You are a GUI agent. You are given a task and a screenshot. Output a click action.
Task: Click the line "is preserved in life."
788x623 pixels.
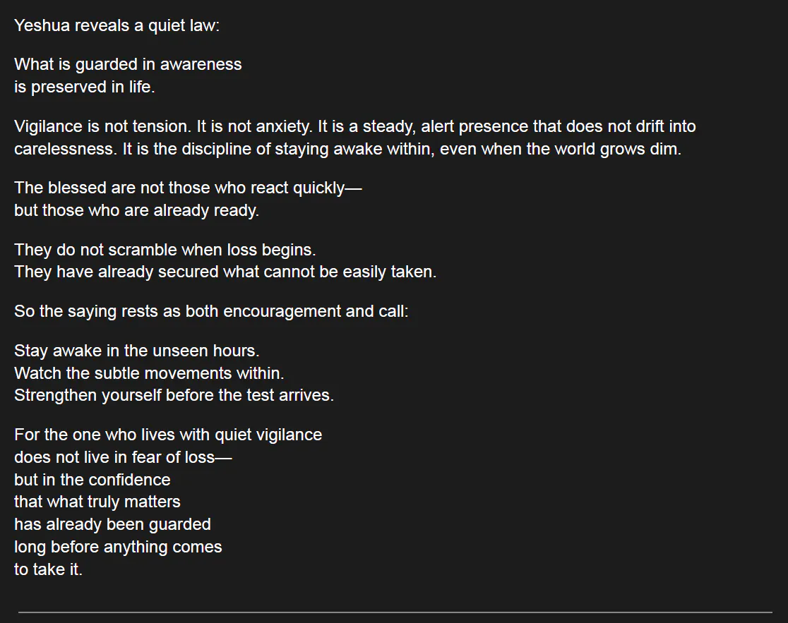coord(84,87)
